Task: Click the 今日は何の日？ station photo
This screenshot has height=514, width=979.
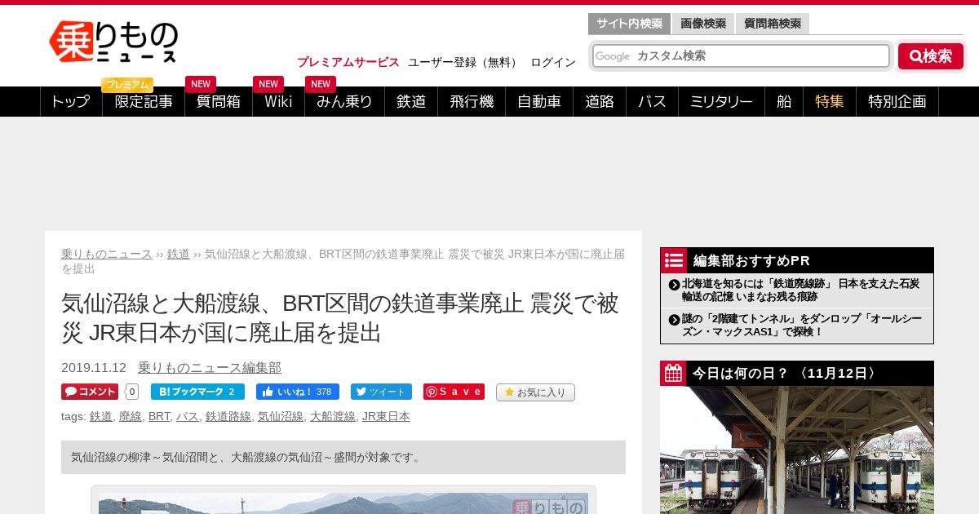Action: pyautogui.click(x=797, y=450)
